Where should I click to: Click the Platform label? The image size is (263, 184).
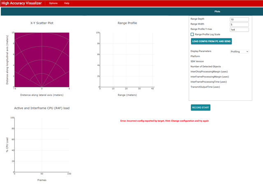(x=195, y=56)
